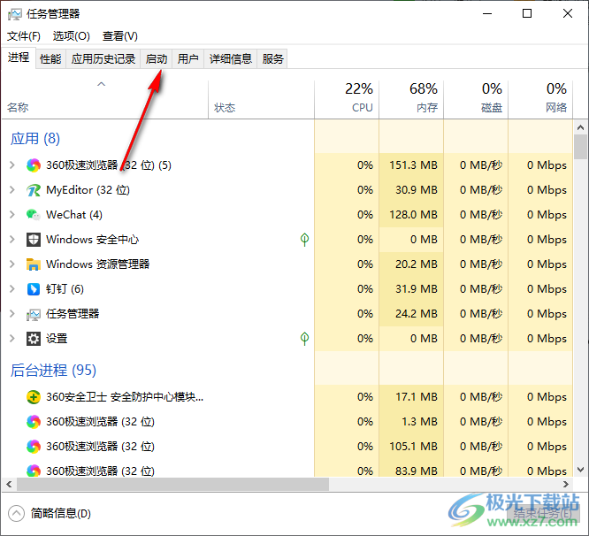Click the Task Manager title bar icon

(15, 14)
